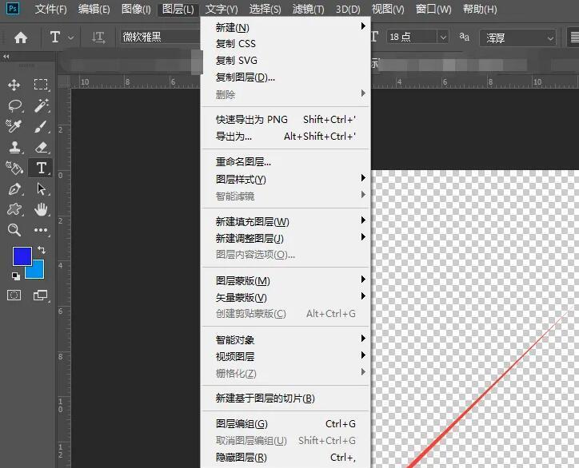
Task: Select the Eyedropper tool
Action: click(x=14, y=126)
